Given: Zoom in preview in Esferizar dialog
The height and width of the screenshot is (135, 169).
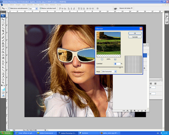Looking at the screenshot, I should (115, 59).
